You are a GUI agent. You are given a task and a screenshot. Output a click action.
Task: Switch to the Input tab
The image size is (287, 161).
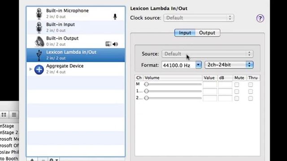coord(185,33)
